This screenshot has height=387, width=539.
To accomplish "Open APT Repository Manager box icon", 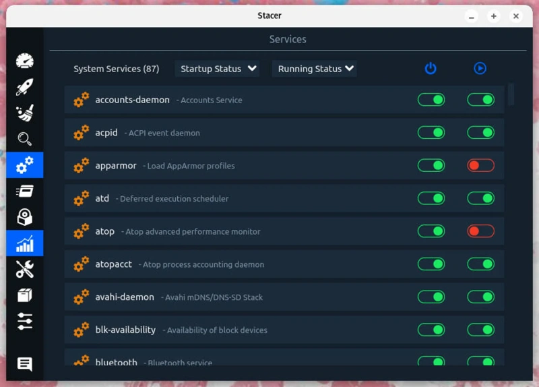I will [x=25, y=295].
